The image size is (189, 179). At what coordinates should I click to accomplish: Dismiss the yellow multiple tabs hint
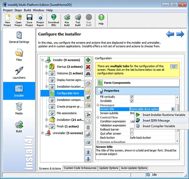click(174, 67)
